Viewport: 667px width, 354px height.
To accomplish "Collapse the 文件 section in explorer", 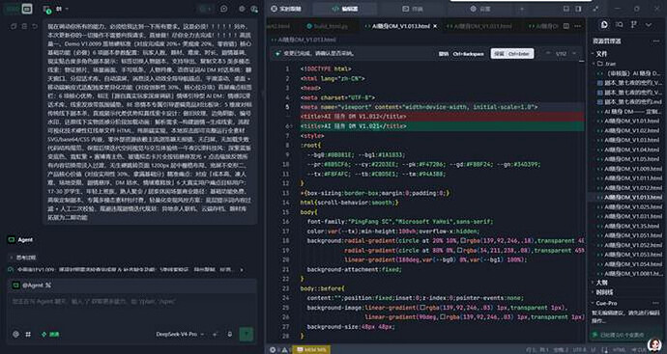I will 600,54.
